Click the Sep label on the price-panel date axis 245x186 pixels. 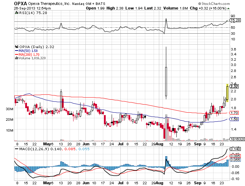[198, 144]
